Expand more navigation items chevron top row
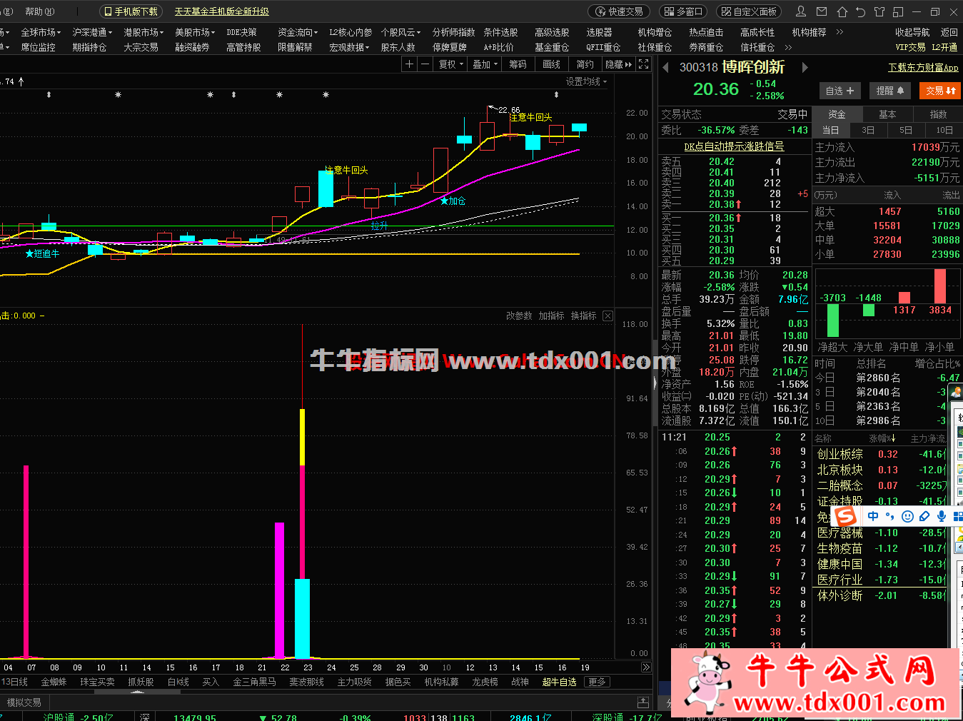This screenshot has width=963, height=721. pos(840,32)
